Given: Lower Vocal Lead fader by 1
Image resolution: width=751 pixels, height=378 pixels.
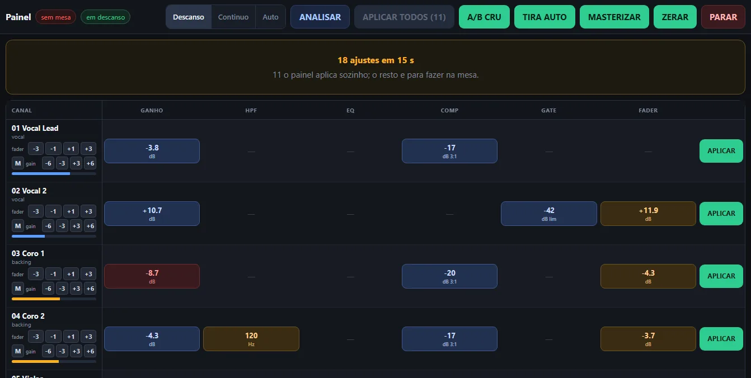Looking at the screenshot, I should tap(53, 149).
